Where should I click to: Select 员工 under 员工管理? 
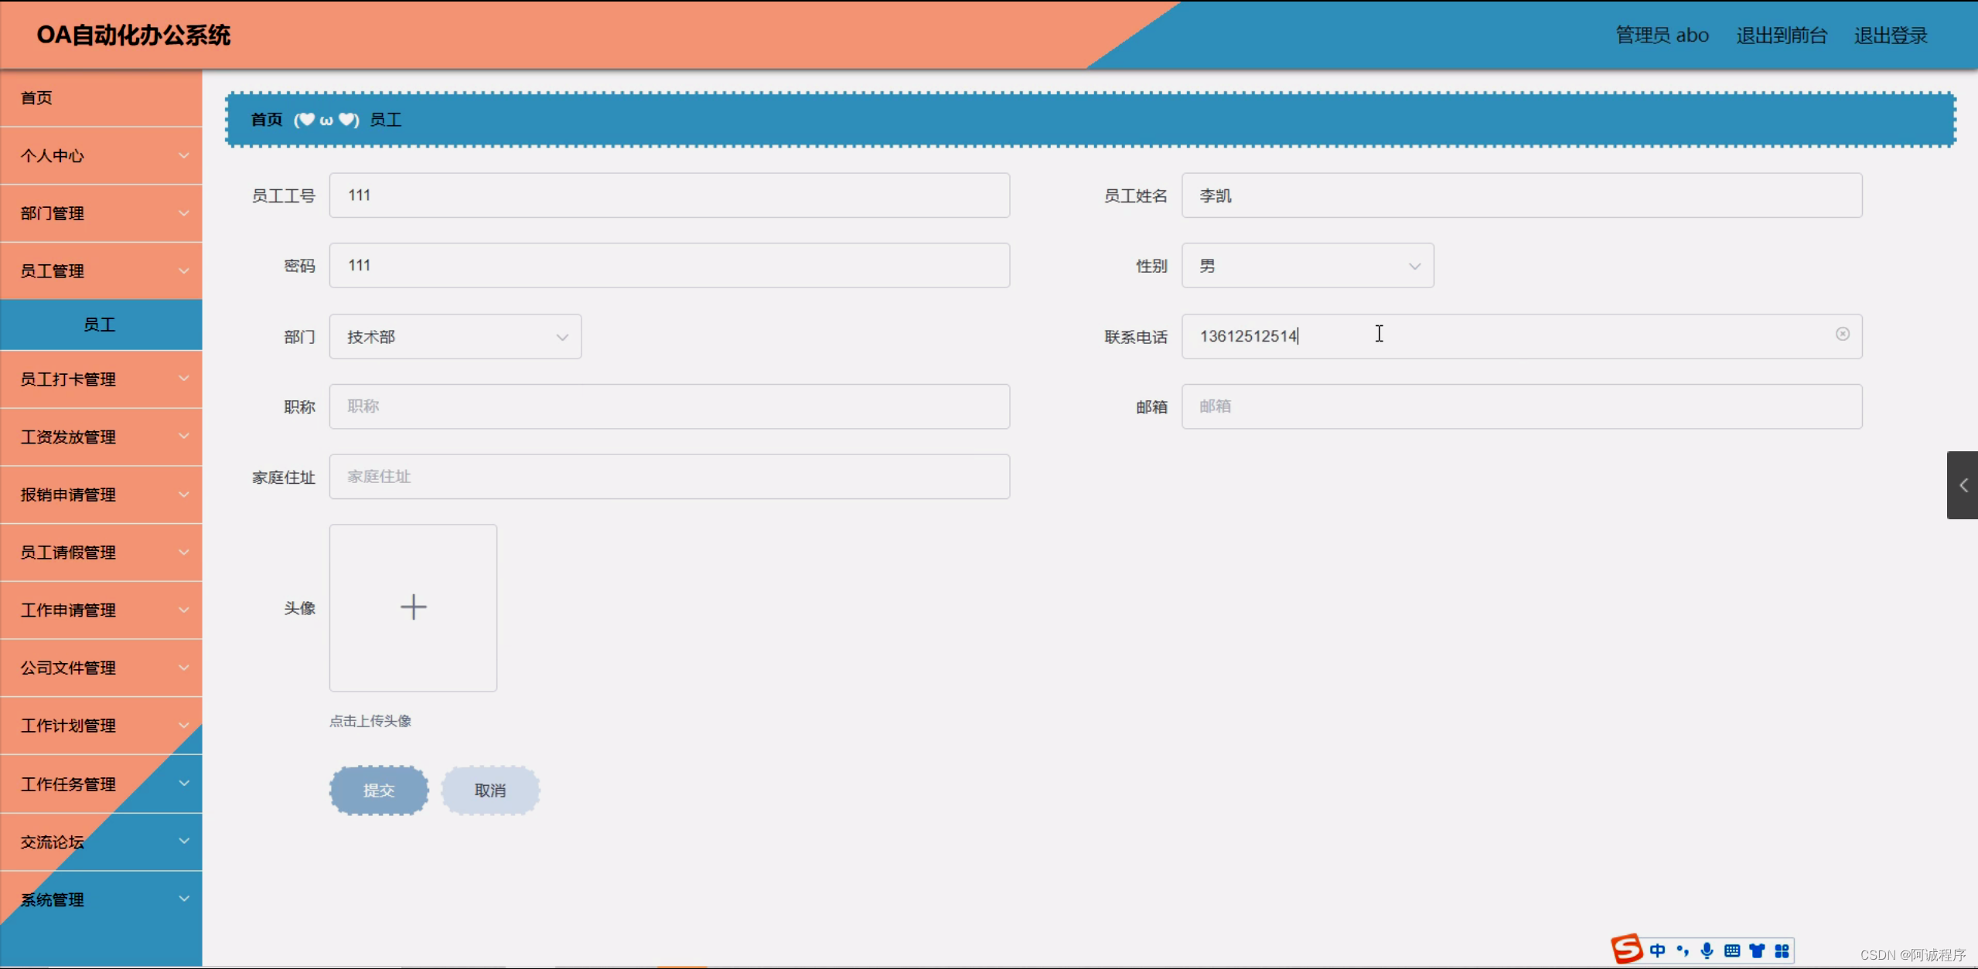(x=101, y=325)
